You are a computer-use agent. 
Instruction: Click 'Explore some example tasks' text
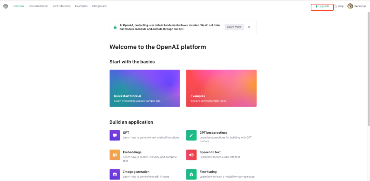(x=208, y=101)
